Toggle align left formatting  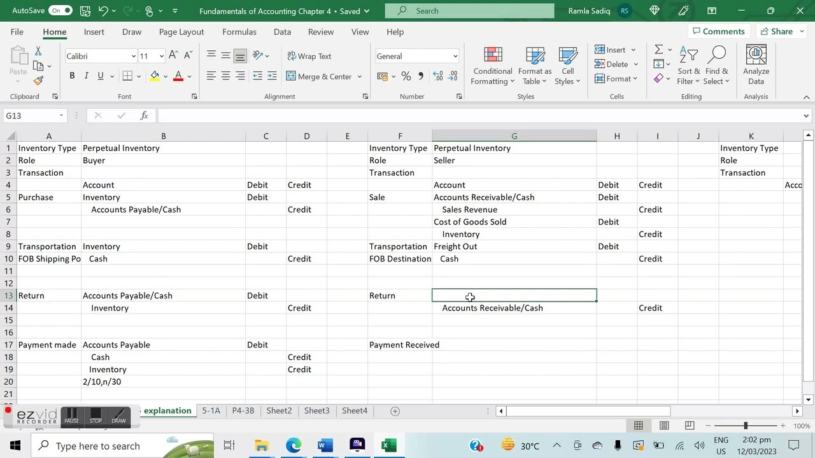pos(211,76)
